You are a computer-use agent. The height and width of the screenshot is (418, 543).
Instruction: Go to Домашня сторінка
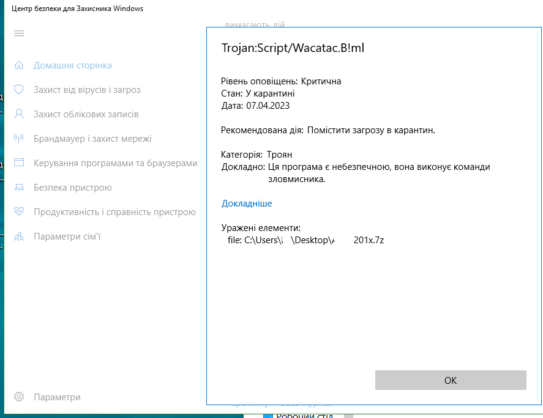pyautogui.click(x=72, y=65)
